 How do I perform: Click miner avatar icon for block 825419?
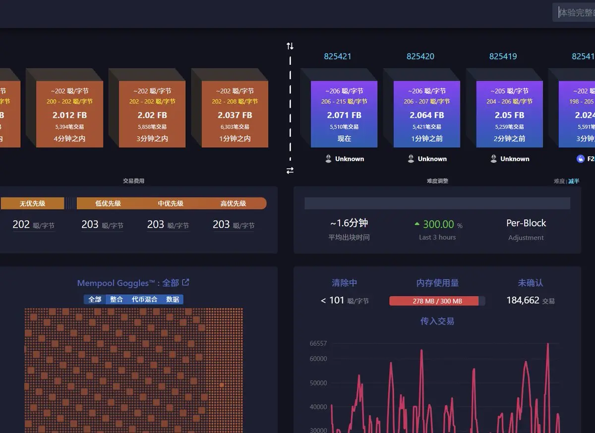pyautogui.click(x=493, y=159)
